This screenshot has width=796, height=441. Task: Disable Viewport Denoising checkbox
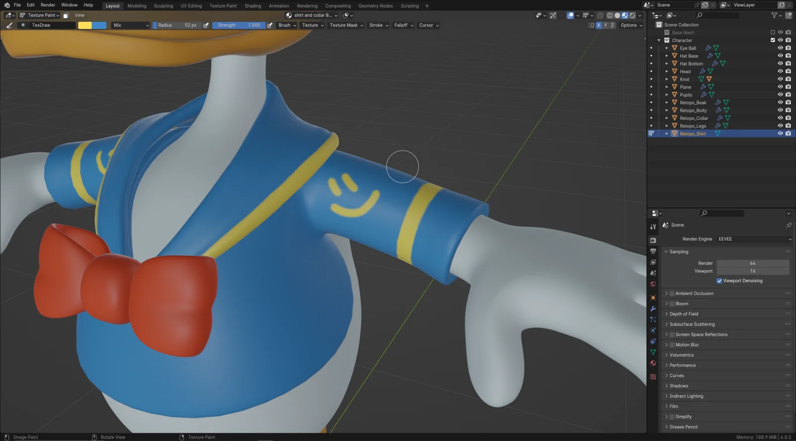(x=719, y=281)
